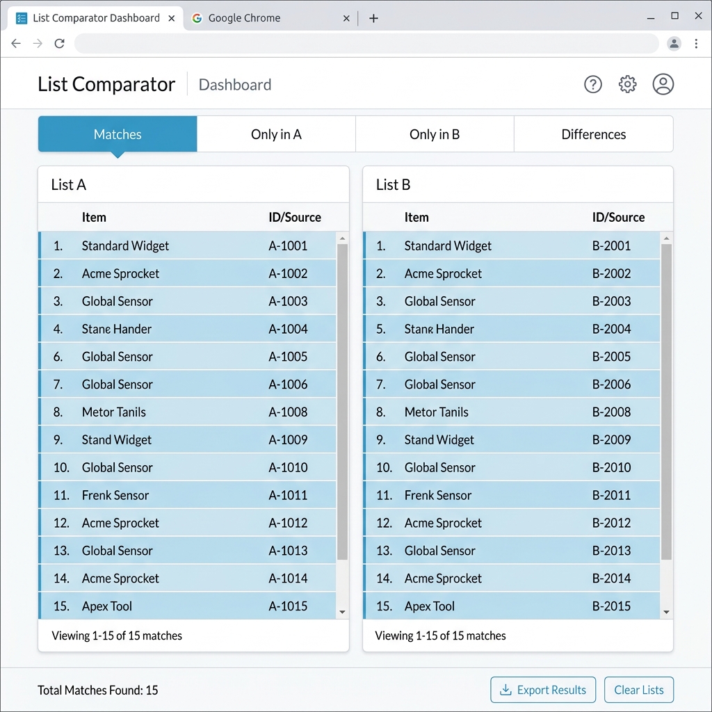Click the browser forward arrow
This screenshot has height=712, width=712.
(38, 44)
